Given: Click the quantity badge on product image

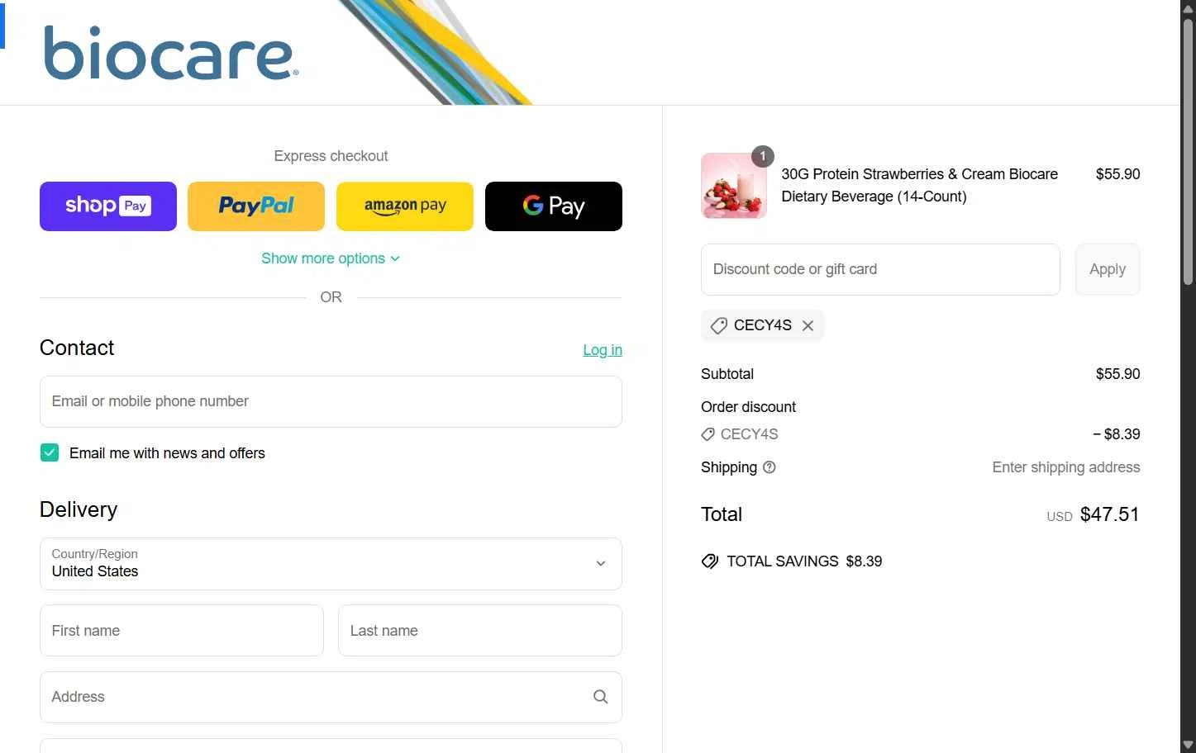Looking at the screenshot, I should click(x=763, y=155).
